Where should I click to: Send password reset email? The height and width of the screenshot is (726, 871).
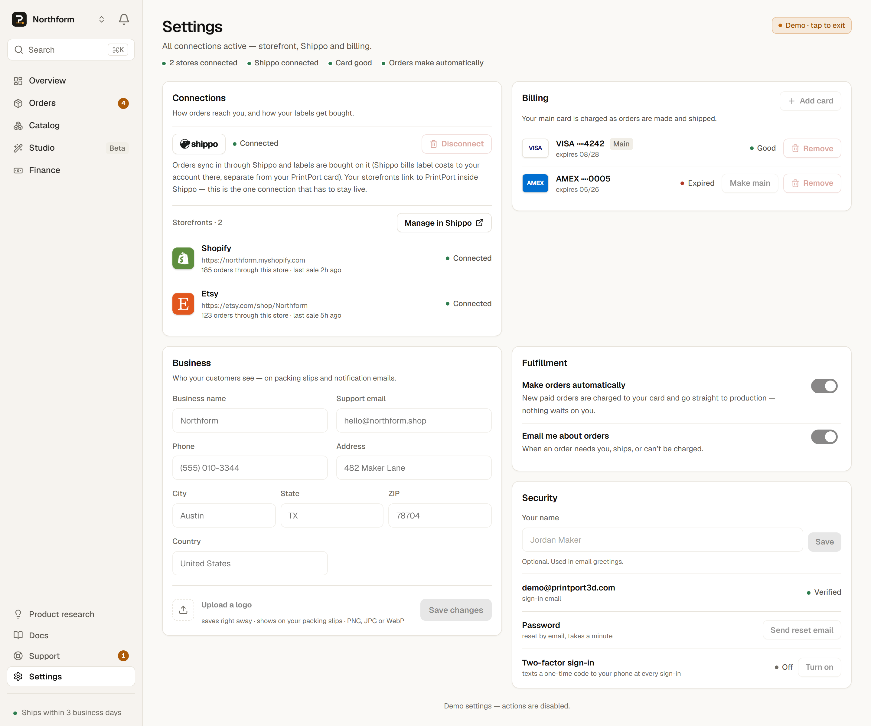[x=802, y=630]
